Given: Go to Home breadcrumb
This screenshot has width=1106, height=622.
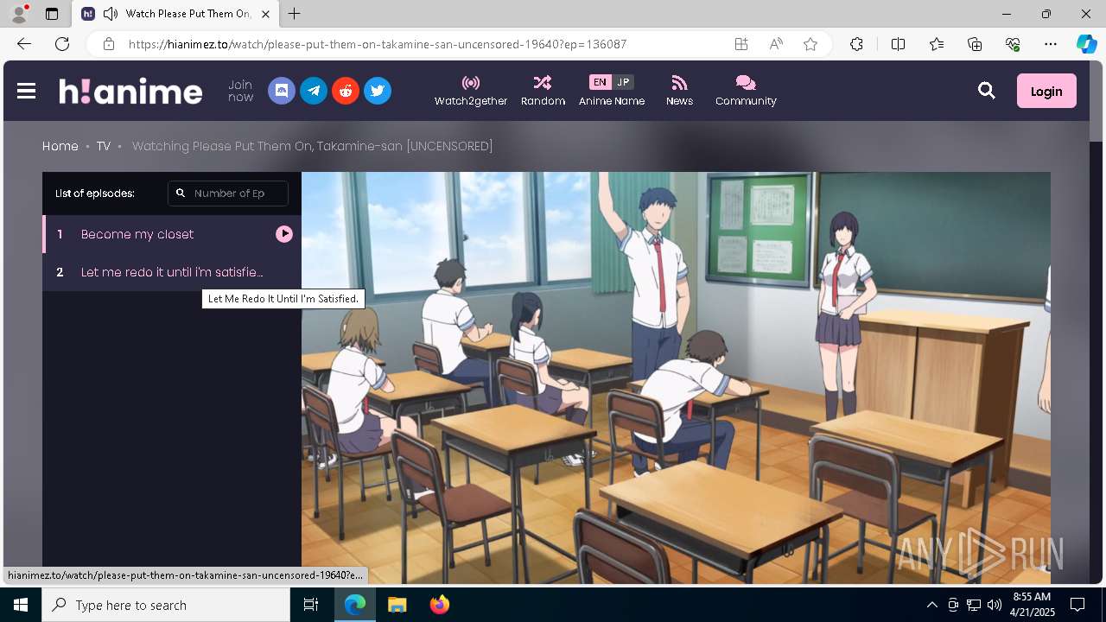Looking at the screenshot, I should pyautogui.click(x=60, y=146).
